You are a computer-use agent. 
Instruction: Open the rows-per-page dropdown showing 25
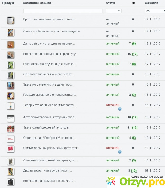click(155, 11)
